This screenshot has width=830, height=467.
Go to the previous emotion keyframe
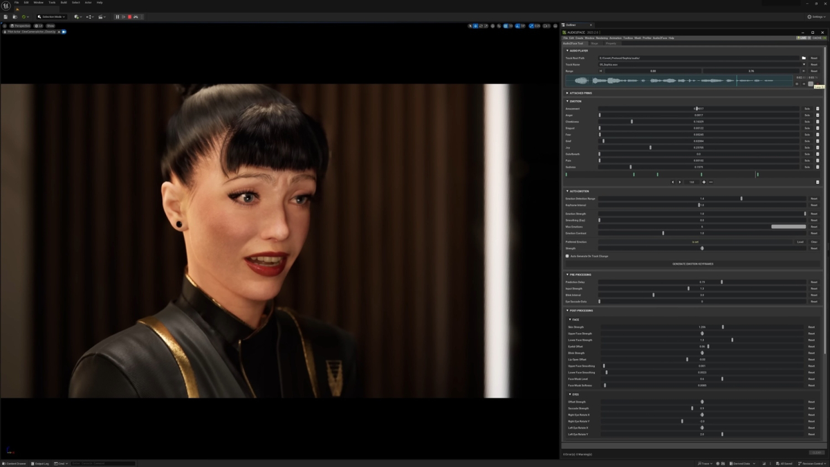tap(673, 182)
